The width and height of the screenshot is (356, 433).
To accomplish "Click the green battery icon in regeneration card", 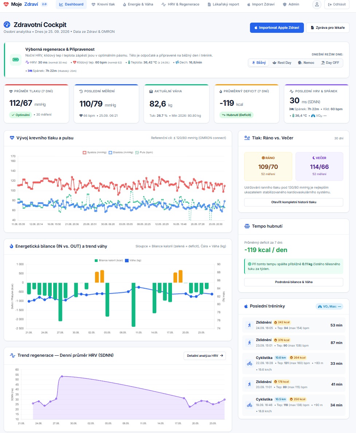I will click(16, 60).
